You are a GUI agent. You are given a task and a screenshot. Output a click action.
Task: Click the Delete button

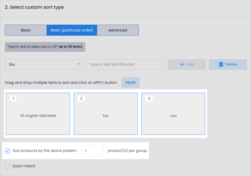click(x=228, y=64)
